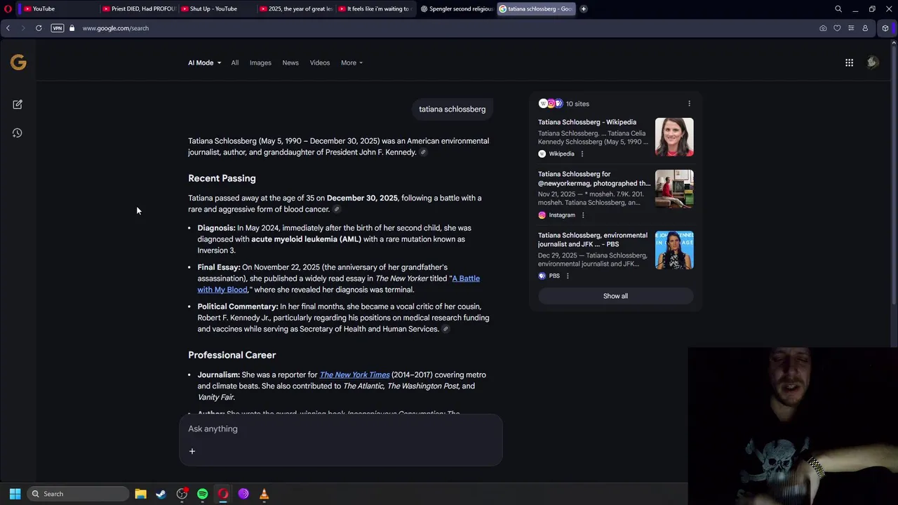Open the Google account avatar

[x=872, y=62]
